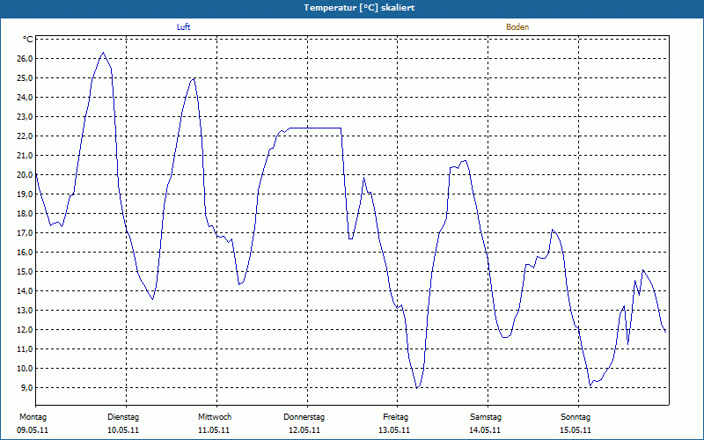
Task: Click the 24,0 axis value
Action: [x=25, y=98]
